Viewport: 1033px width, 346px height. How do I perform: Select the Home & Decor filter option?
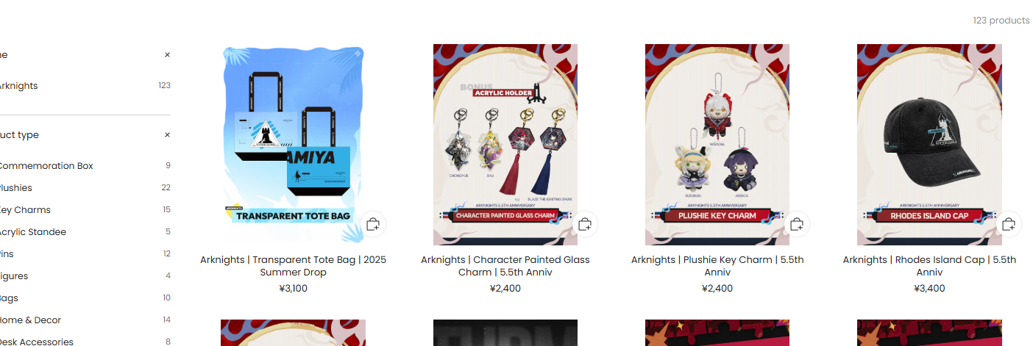(x=85, y=320)
